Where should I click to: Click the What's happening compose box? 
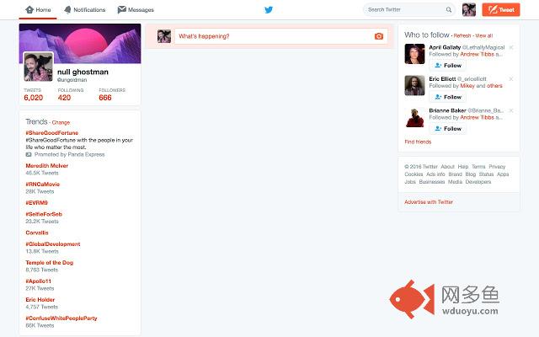pyautogui.click(x=280, y=36)
